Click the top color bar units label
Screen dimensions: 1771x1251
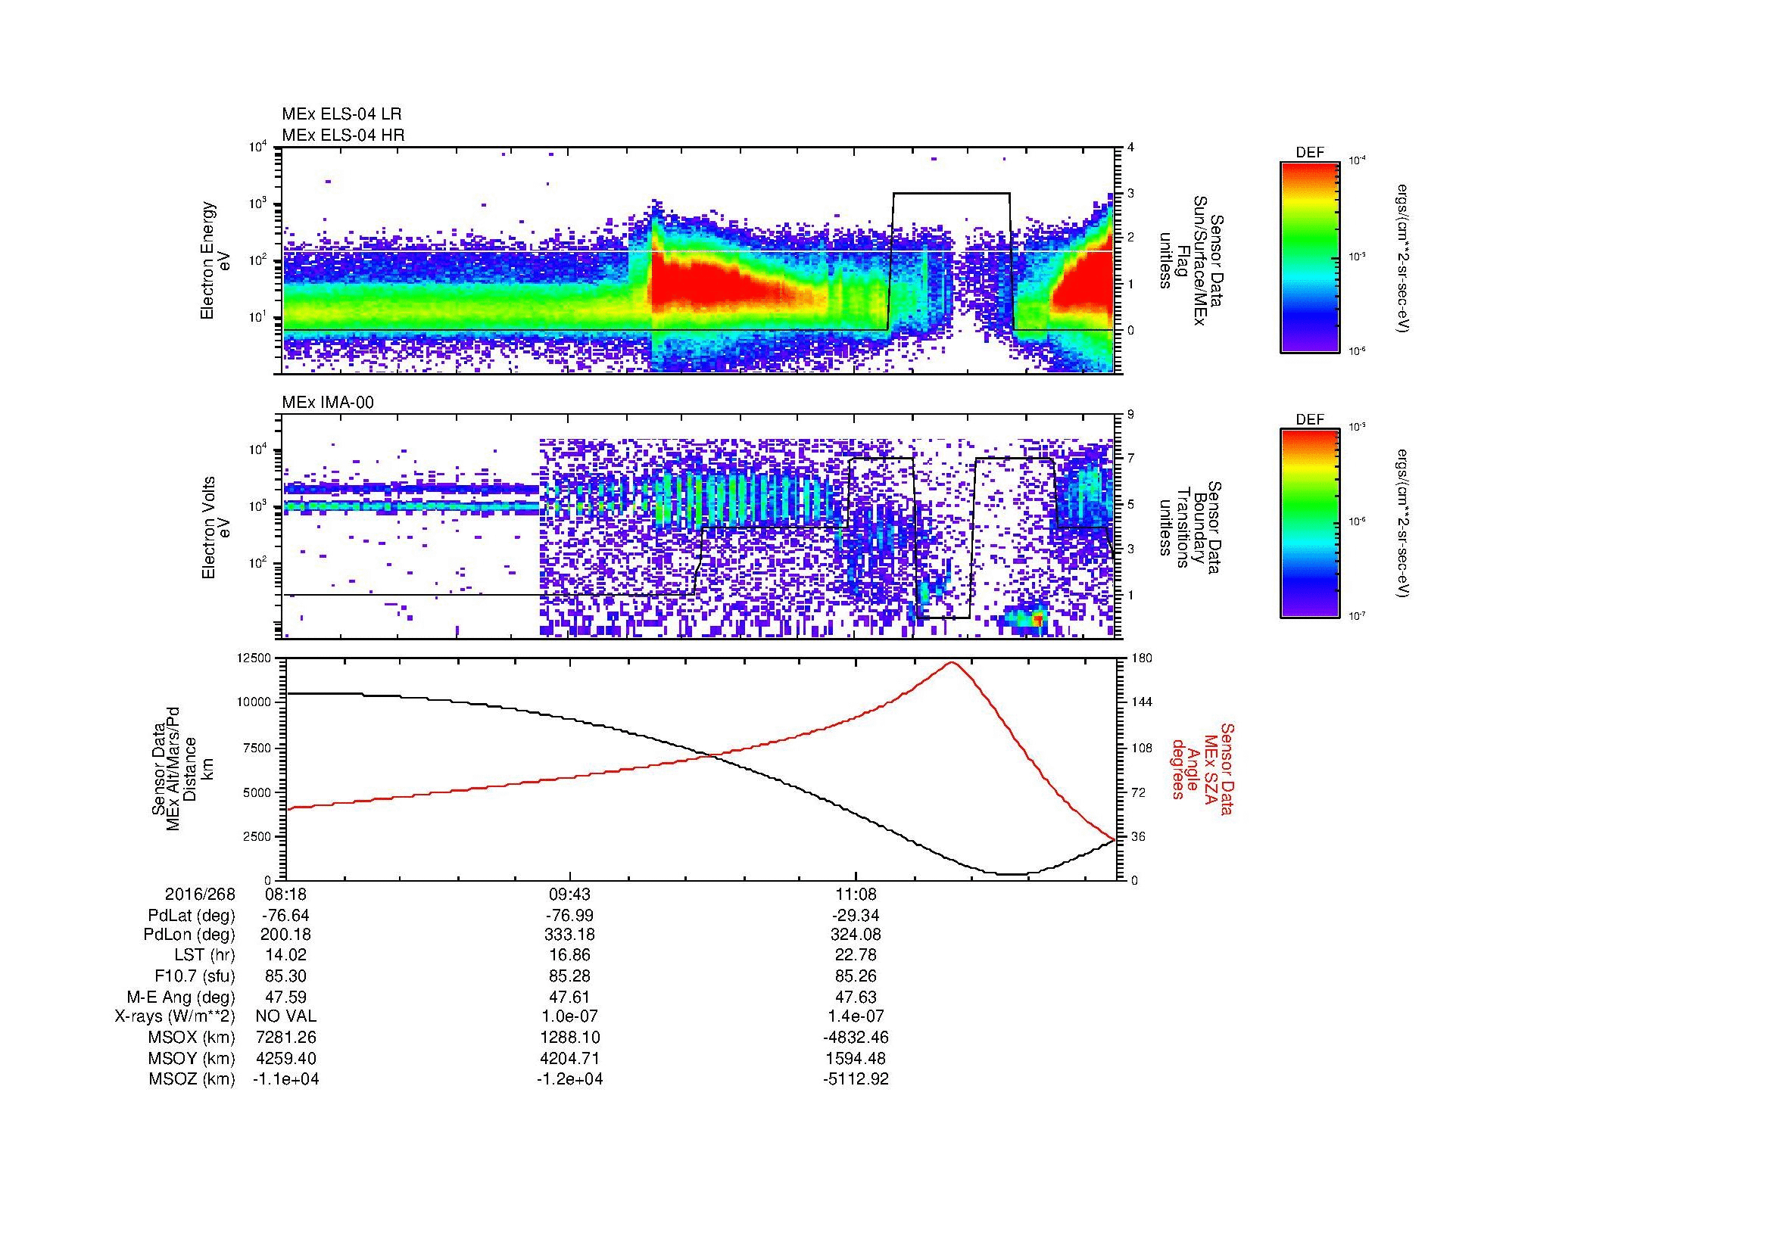(x=1404, y=257)
